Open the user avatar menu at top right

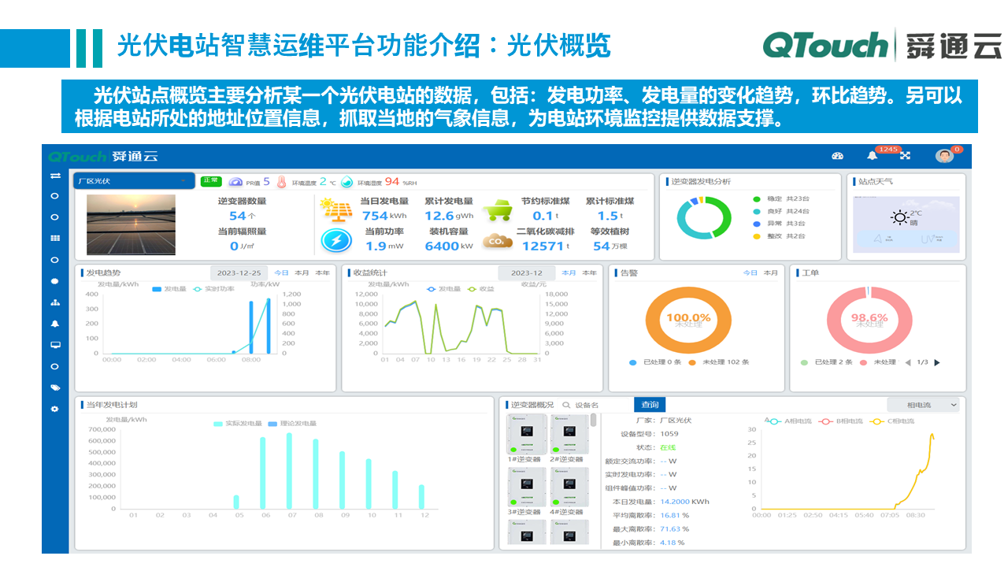coord(946,156)
